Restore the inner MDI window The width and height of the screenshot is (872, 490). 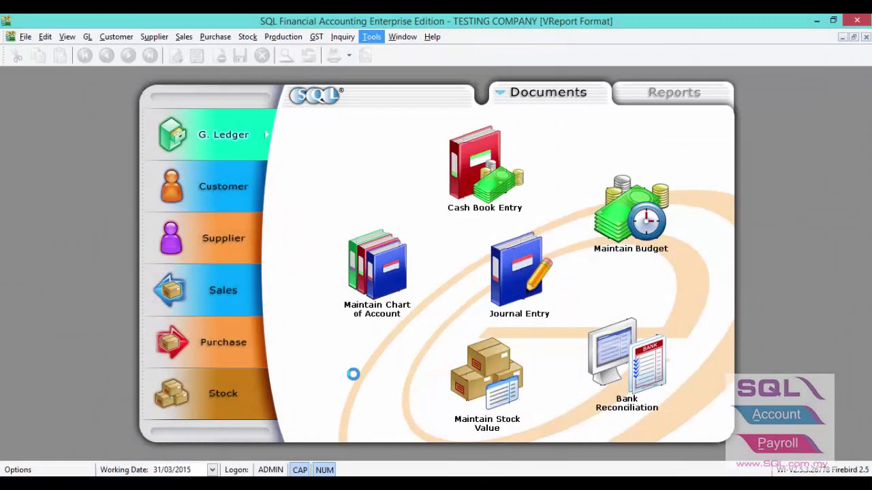pos(854,37)
